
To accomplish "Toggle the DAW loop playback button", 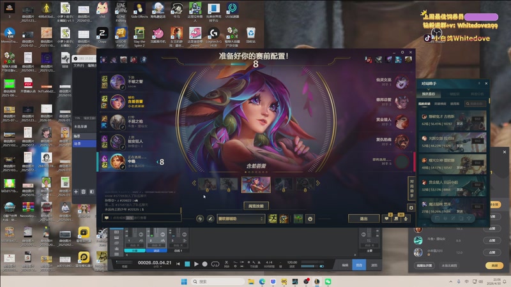I will pos(215,264).
